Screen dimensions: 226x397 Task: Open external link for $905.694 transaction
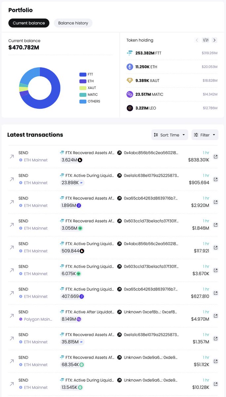[215, 179]
